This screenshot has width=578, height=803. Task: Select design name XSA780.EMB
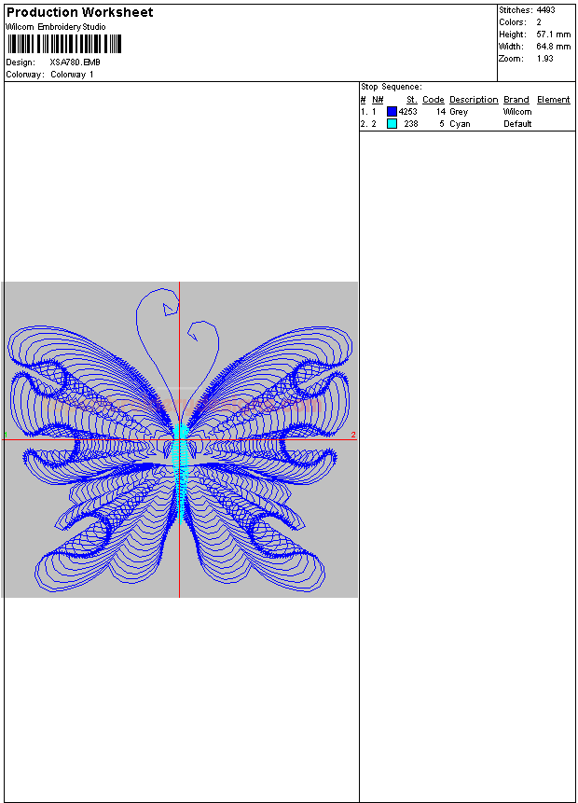[76, 62]
